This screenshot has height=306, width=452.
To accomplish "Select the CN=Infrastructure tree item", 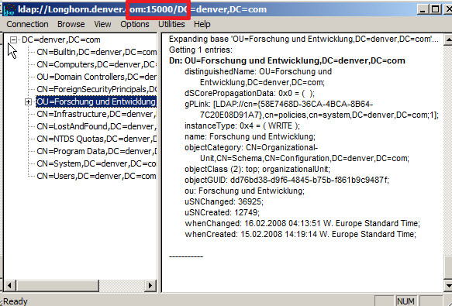I will coord(97,114).
